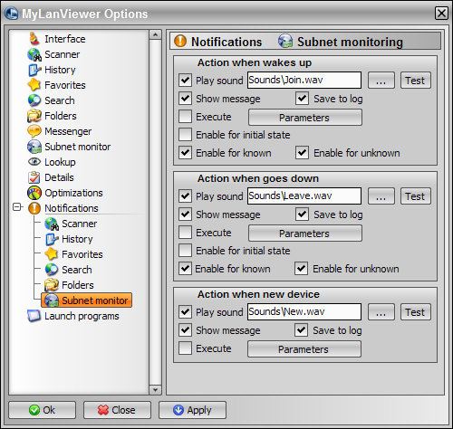453x429 pixels.
Task: Open History under Notifications tree
Action: pos(77,239)
